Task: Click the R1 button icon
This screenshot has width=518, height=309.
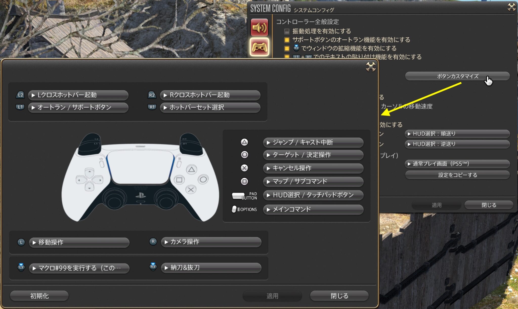Action: tap(152, 107)
